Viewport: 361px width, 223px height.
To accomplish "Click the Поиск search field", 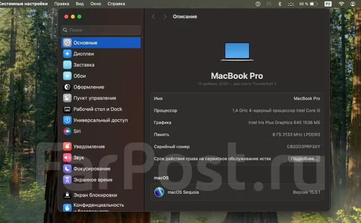I will 101,30.
